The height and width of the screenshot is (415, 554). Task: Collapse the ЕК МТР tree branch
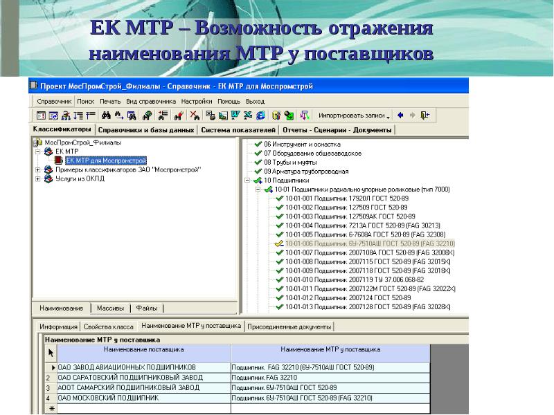coord(37,151)
